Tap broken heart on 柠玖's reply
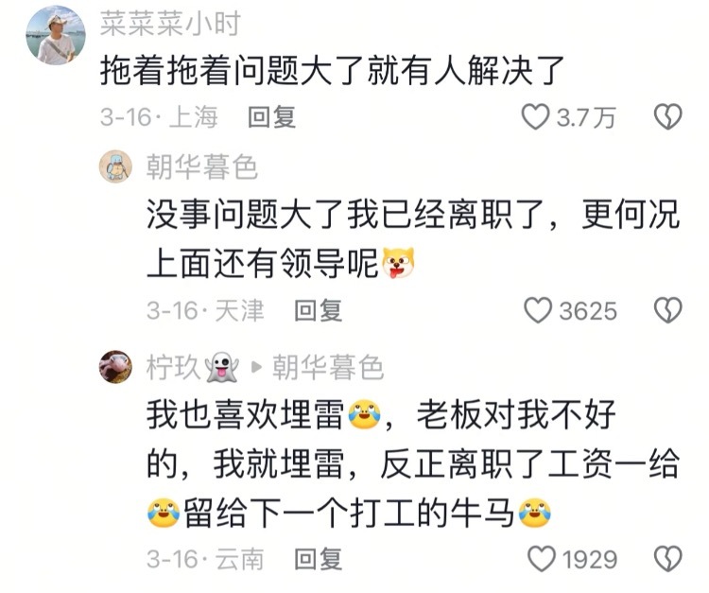The height and width of the screenshot is (593, 709). point(667,559)
